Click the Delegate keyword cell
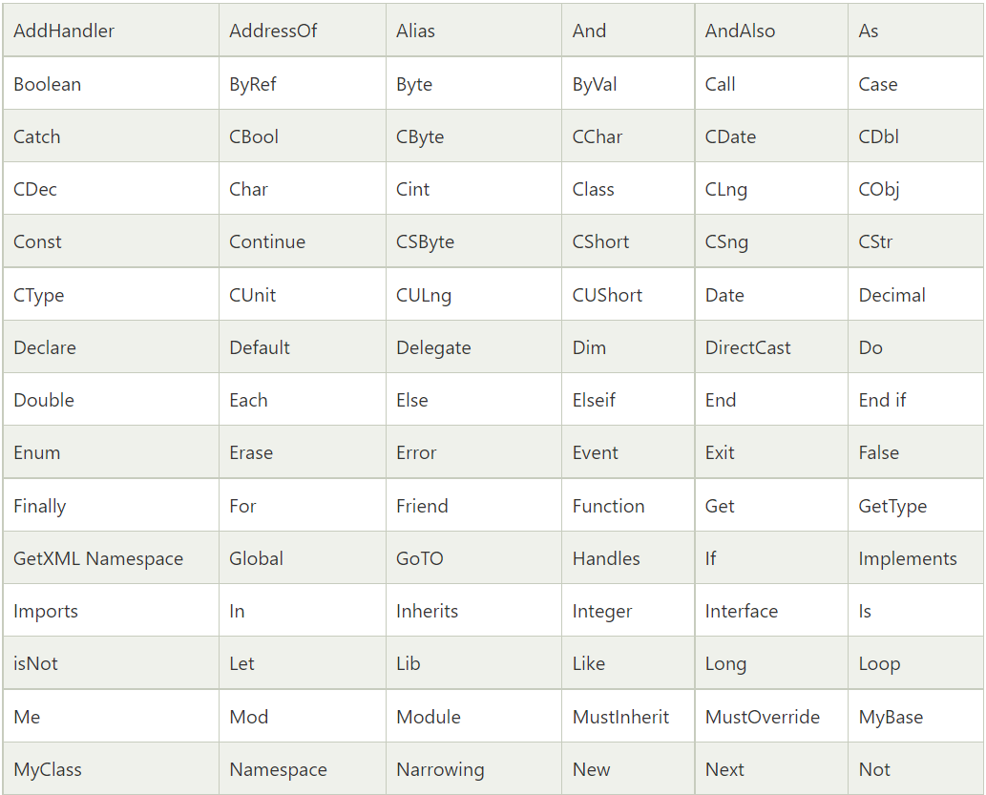Screen dimensions: 986x795 pos(433,347)
